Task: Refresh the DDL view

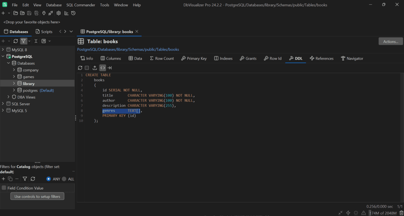Action: [x=80, y=68]
